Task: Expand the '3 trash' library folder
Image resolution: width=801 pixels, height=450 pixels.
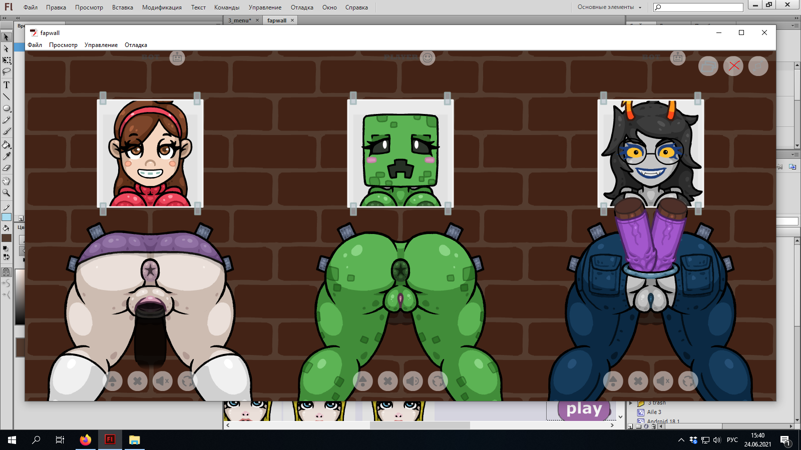Action: 631,403
